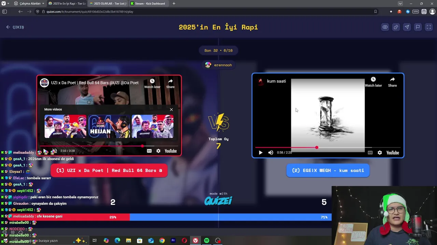This screenshot has height=245, width=437.
Task: Open Task View on the taskbar
Action: click(95, 241)
